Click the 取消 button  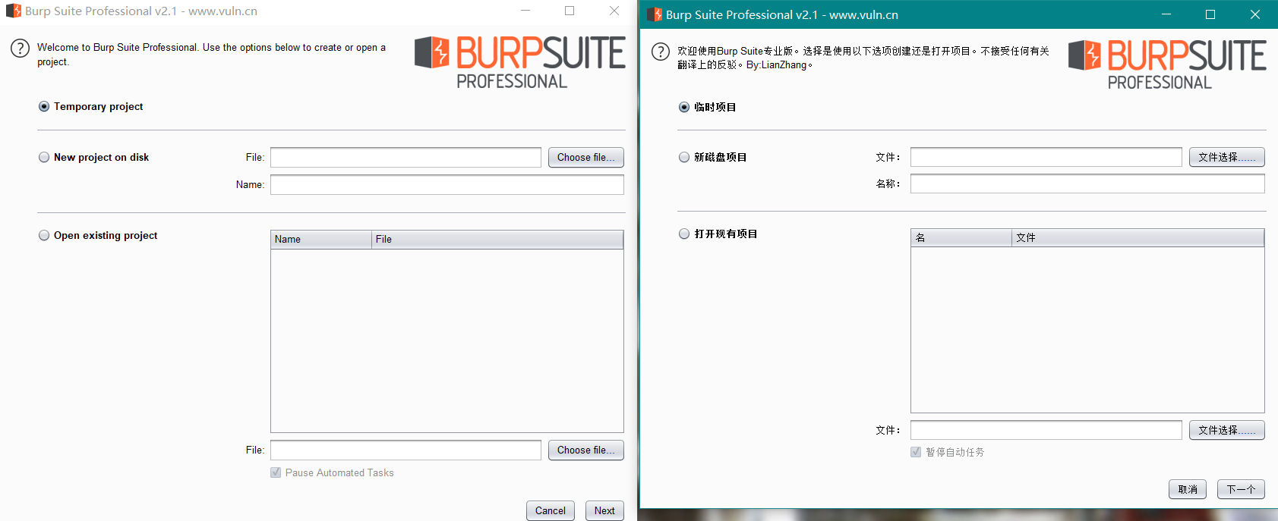point(1188,489)
